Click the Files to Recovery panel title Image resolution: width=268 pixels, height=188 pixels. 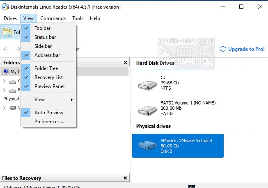[x=21, y=178]
